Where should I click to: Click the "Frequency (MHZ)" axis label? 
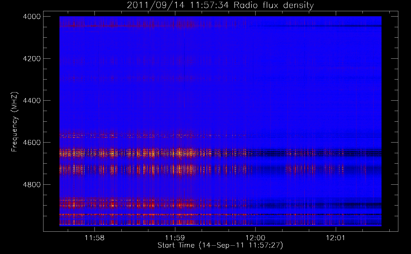tap(15, 122)
